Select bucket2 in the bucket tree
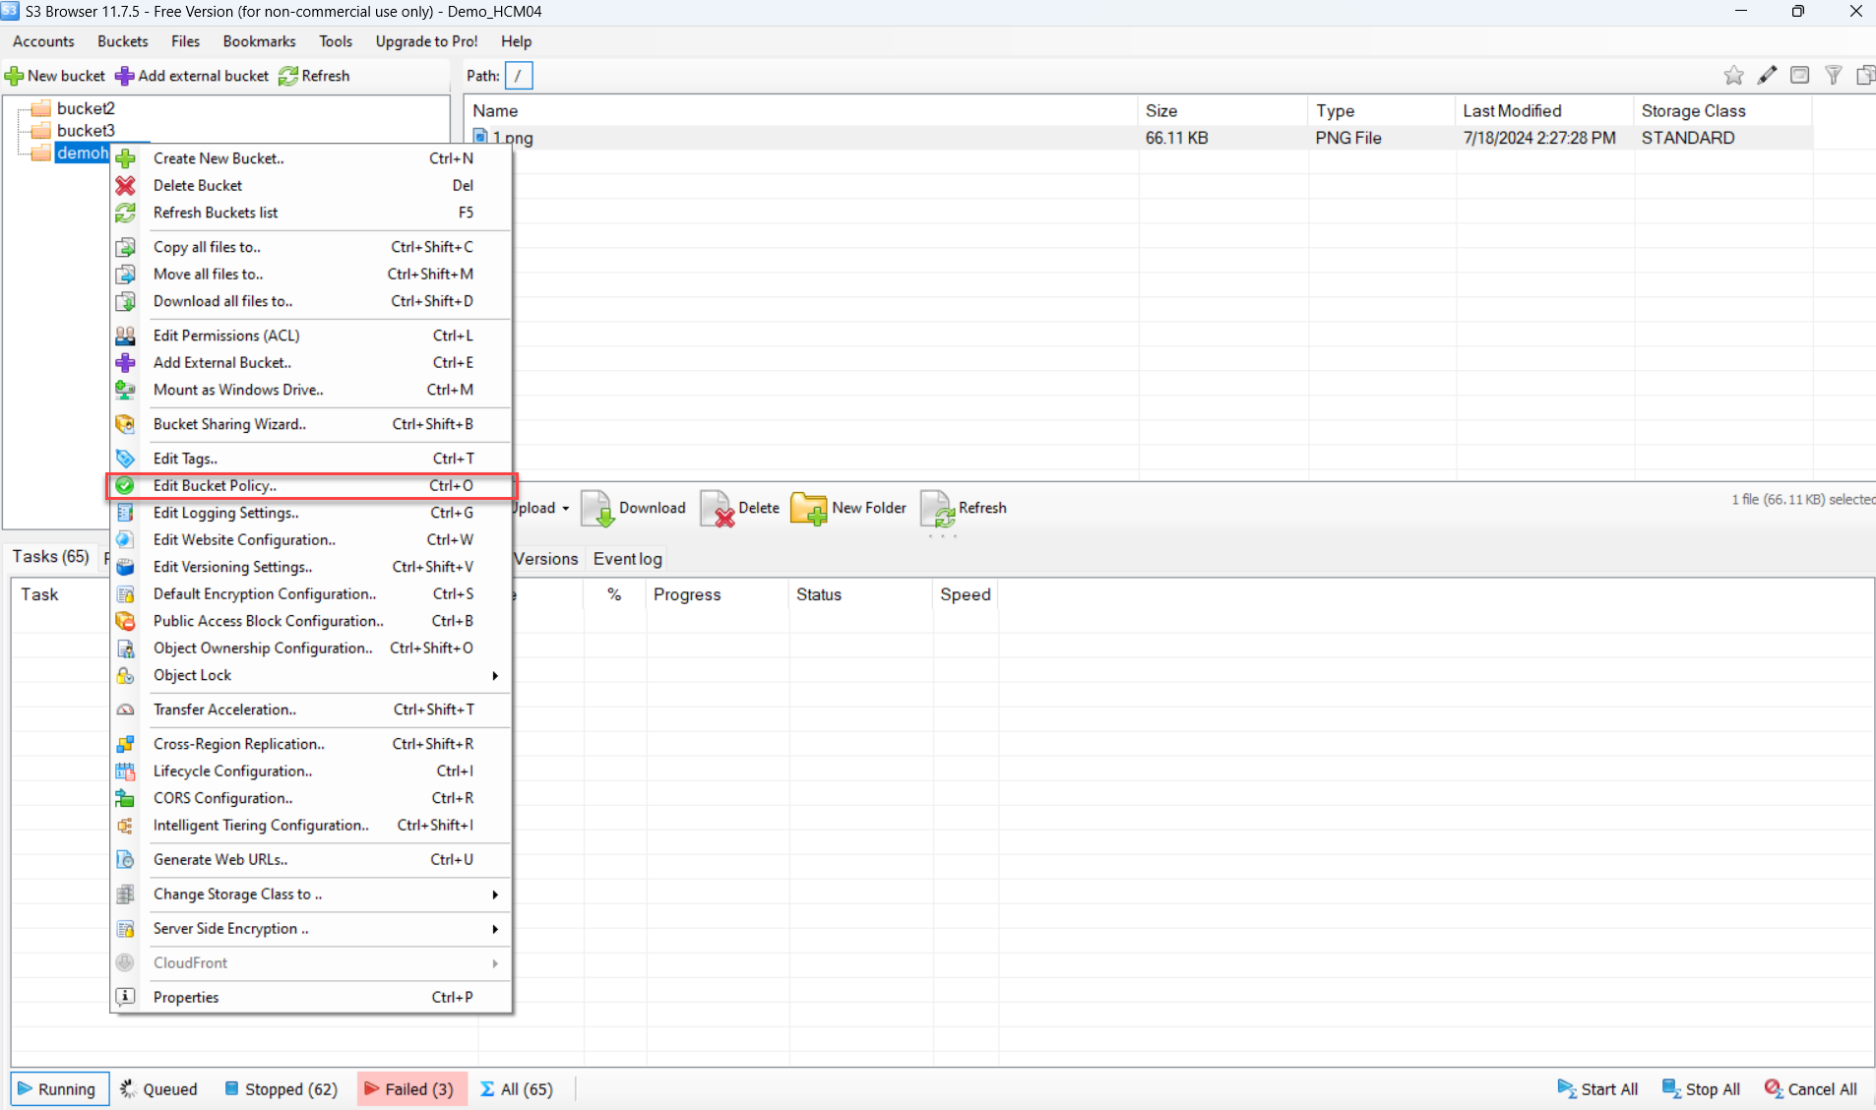This screenshot has height=1110, width=1876. click(85, 108)
